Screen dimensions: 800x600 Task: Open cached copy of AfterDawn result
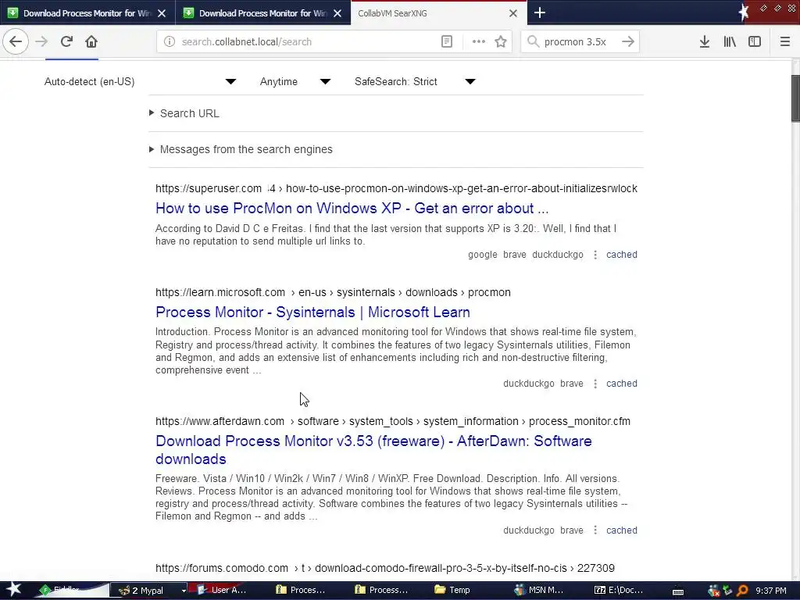[x=621, y=530]
